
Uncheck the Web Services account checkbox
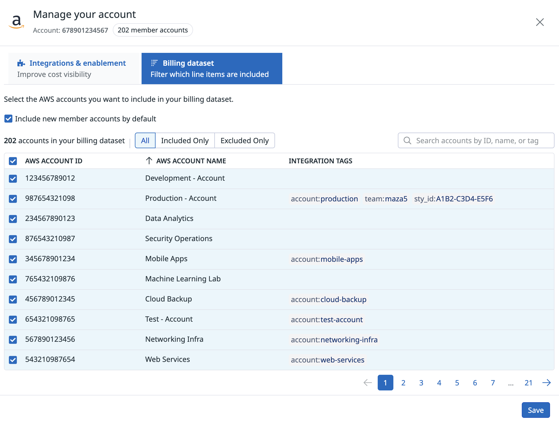coord(13,360)
